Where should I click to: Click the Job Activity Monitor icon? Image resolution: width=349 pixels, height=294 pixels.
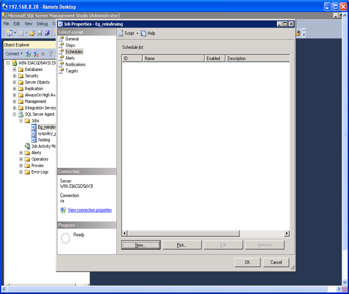[x=27, y=146]
